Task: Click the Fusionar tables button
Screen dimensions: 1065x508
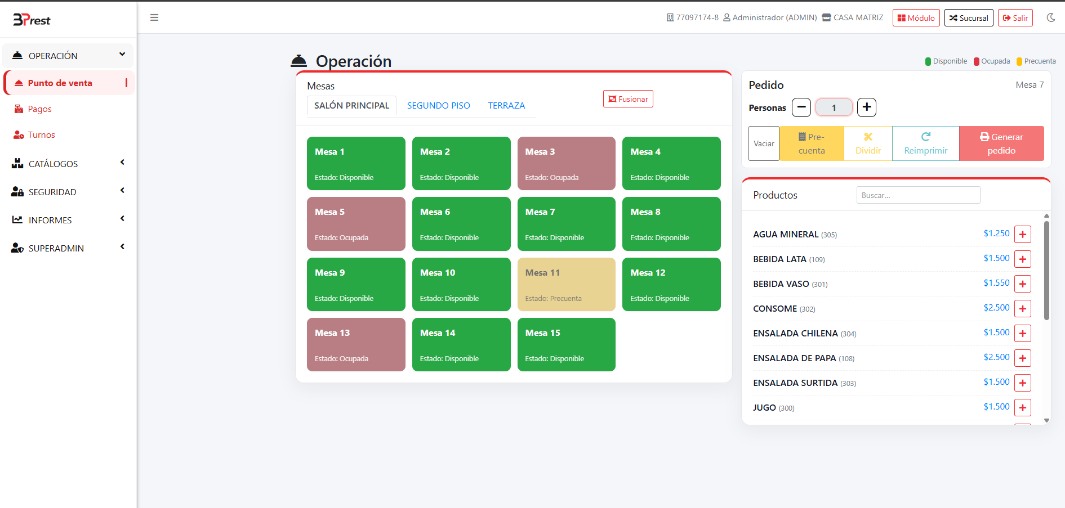Action: click(x=628, y=99)
